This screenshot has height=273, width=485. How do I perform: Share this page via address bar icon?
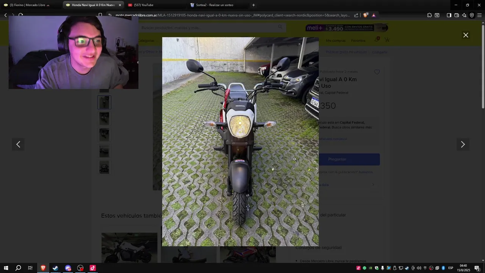[x=356, y=15]
